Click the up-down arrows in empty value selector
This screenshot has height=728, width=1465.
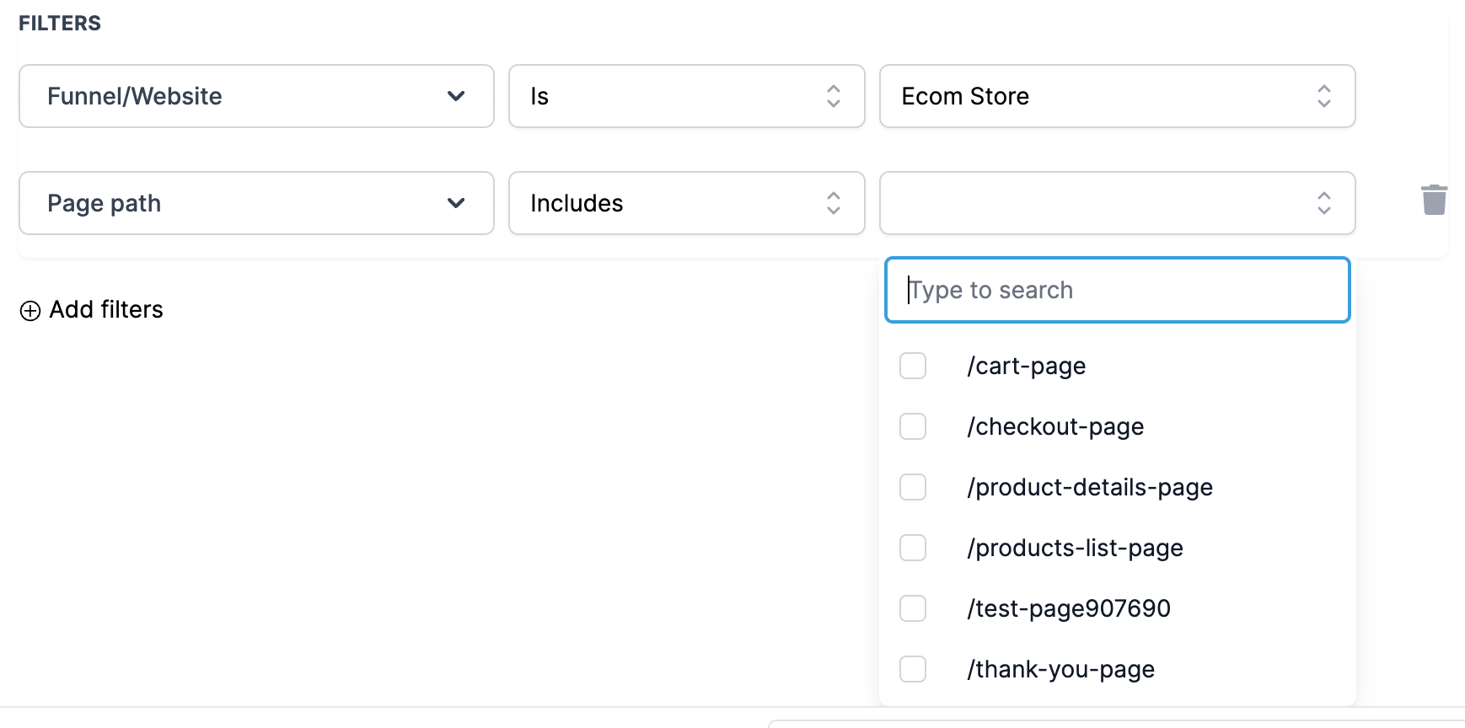tap(1323, 203)
